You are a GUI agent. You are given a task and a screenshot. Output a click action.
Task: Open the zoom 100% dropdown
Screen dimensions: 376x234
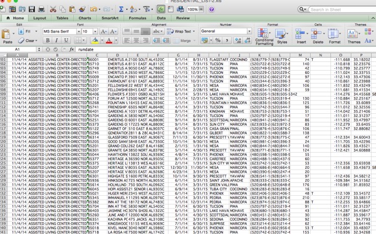(201, 9)
